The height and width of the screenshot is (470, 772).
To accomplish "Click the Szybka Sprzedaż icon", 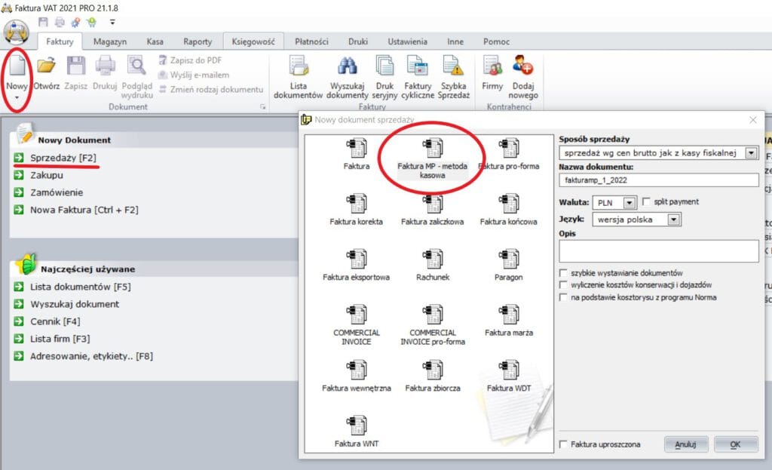I will (x=454, y=68).
